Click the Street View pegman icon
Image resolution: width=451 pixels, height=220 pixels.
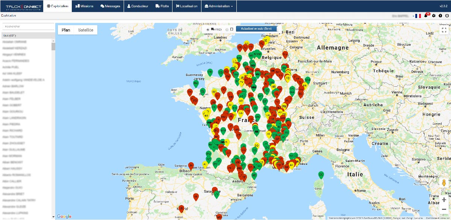[x=444, y=184]
